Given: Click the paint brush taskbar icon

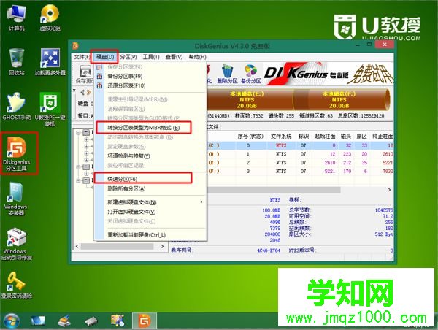Looking at the screenshot, I should 64,321.
